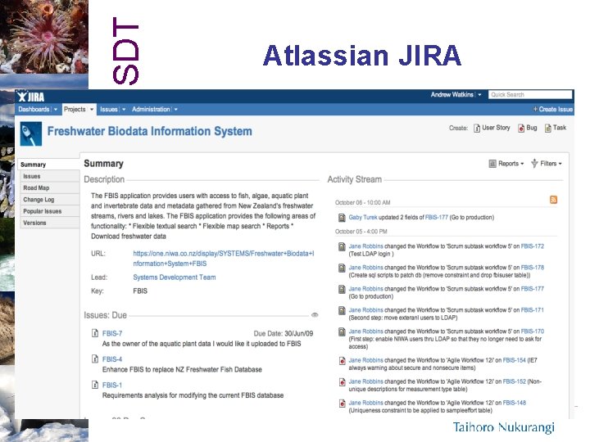The height and width of the screenshot is (442, 590).
Task: Expand the Projects dropdown arrow
Action: point(92,110)
